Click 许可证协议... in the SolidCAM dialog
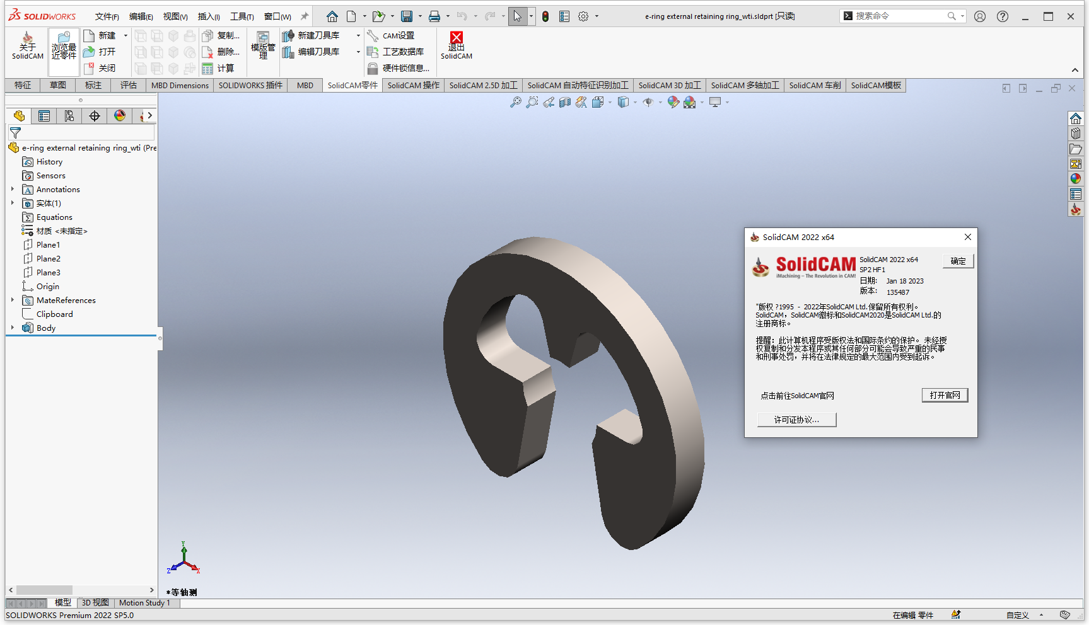 (x=796, y=420)
